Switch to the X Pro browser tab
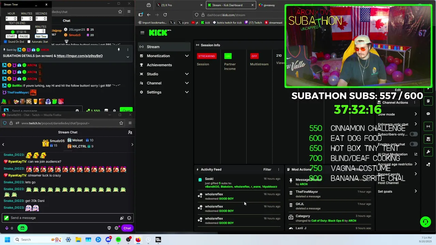 (179, 5)
